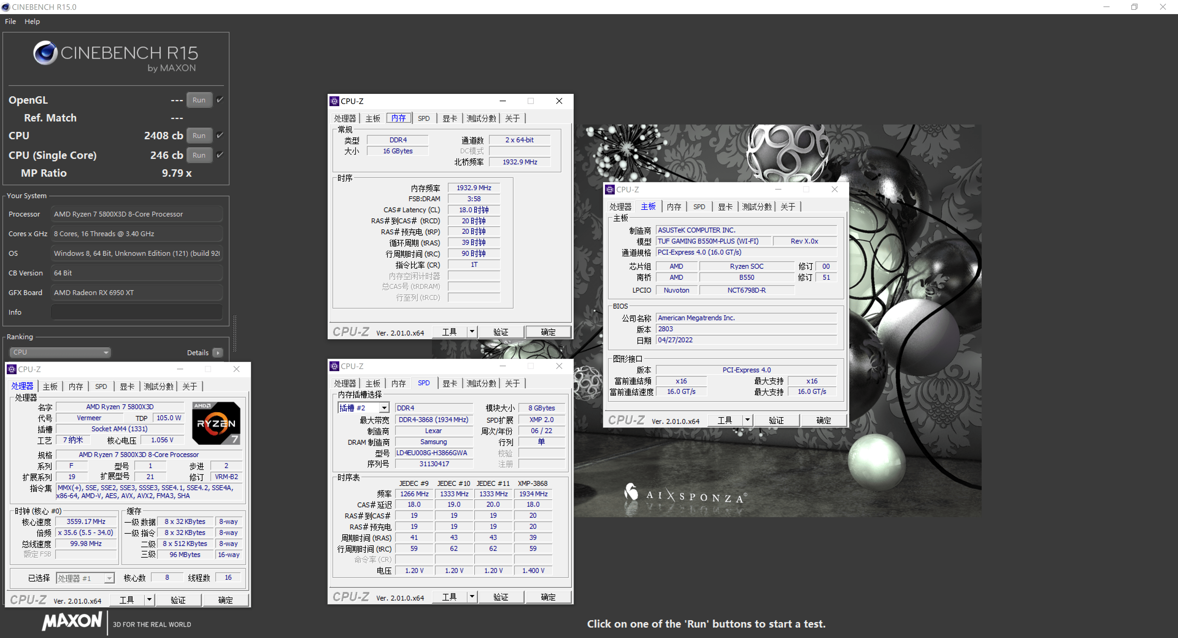
Task: Expand tools arrow in memory CPU-Z window
Action: (472, 332)
